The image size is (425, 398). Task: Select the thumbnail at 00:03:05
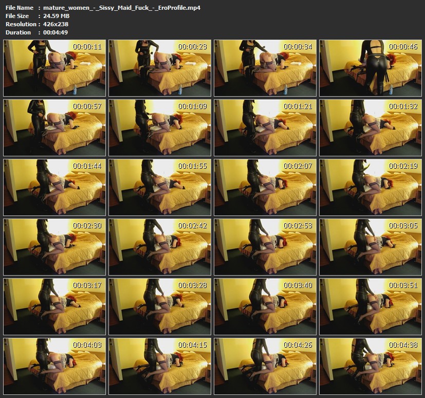pos(371,247)
